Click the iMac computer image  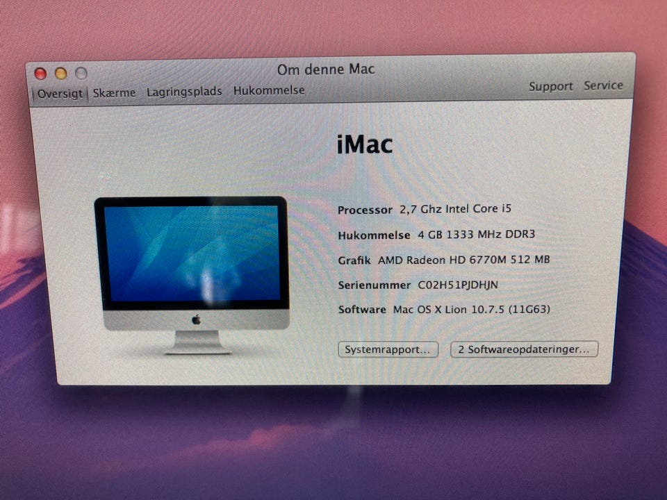[x=192, y=275]
